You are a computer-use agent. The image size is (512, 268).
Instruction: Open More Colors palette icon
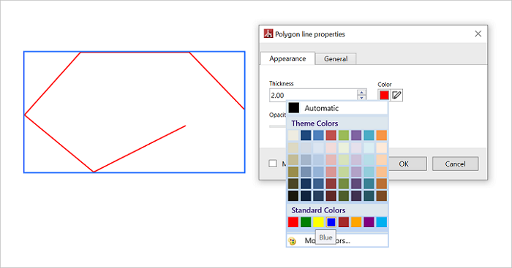(x=293, y=241)
